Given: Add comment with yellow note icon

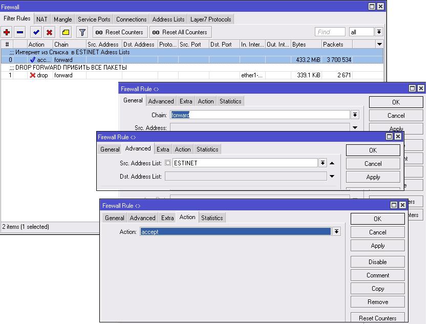Looking at the screenshot, I should point(66,32).
